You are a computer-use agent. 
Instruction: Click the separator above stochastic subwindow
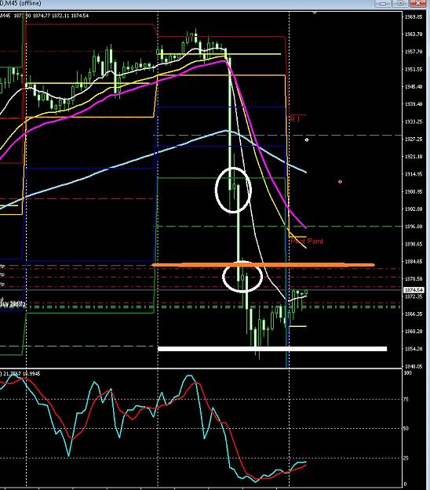click(201, 368)
